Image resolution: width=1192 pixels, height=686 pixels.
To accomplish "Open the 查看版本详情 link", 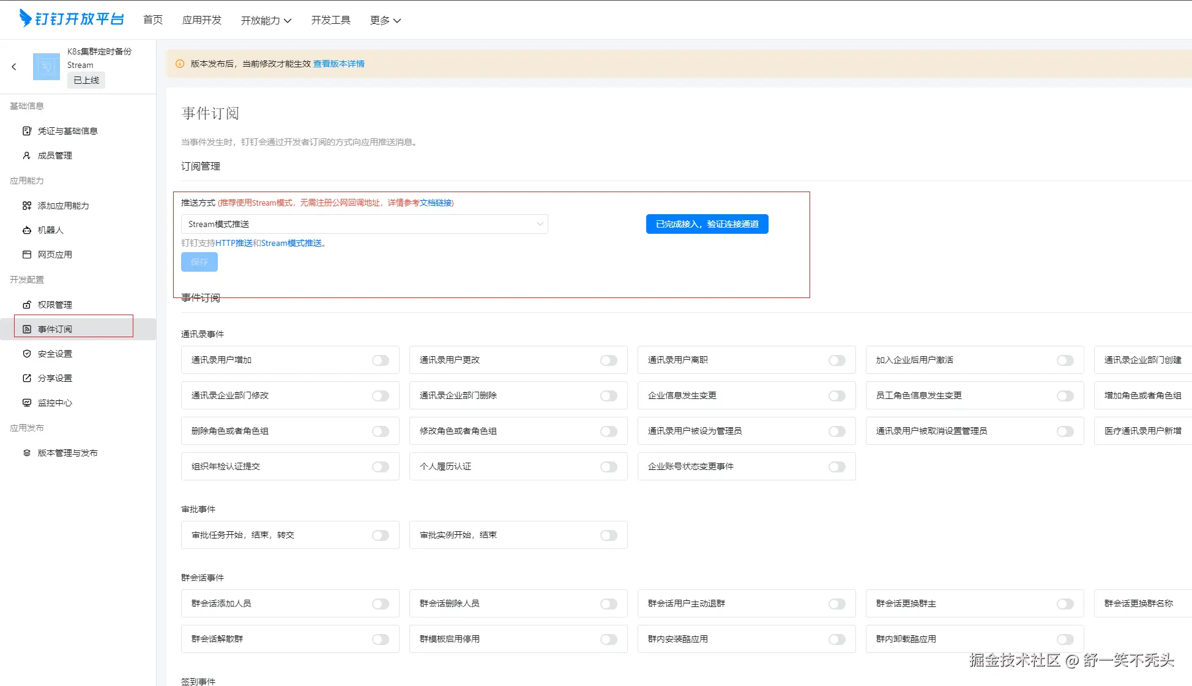I will click(x=338, y=64).
